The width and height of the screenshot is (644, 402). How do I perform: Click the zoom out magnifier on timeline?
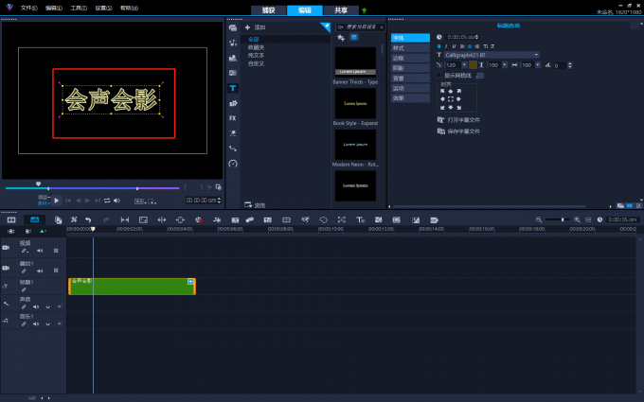pyautogui.click(x=539, y=219)
